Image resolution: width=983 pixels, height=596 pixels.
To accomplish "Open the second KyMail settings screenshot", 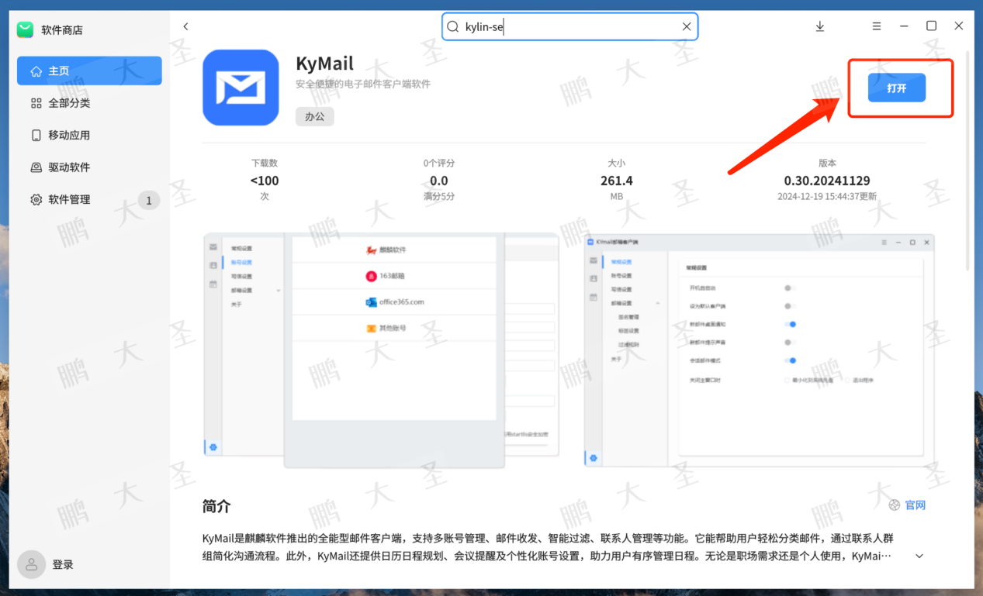I will tap(760, 350).
